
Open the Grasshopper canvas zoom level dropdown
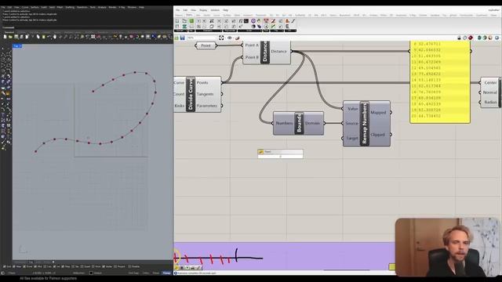(x=202, y=38)
